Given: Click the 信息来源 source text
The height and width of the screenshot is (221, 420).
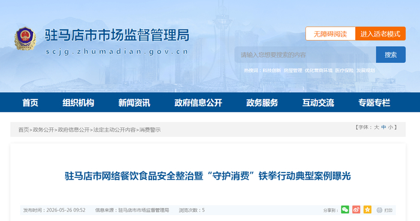Looking at the screenshot, I should pos(132,210).
